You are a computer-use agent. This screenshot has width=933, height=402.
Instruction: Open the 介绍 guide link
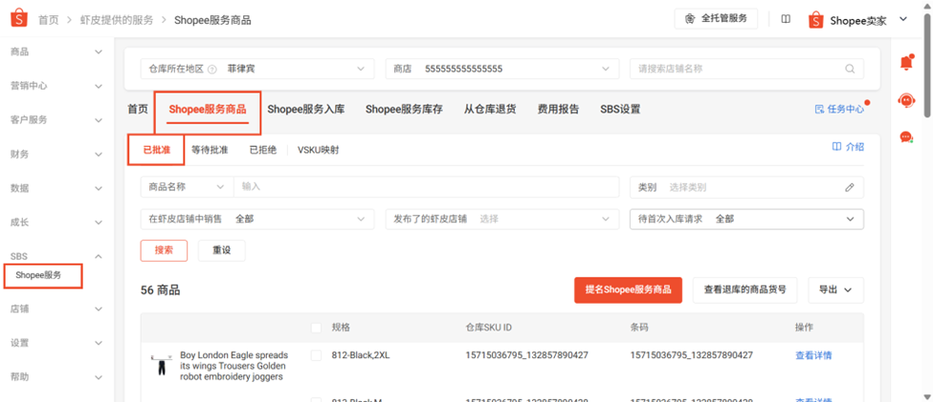tap(848, 147)
